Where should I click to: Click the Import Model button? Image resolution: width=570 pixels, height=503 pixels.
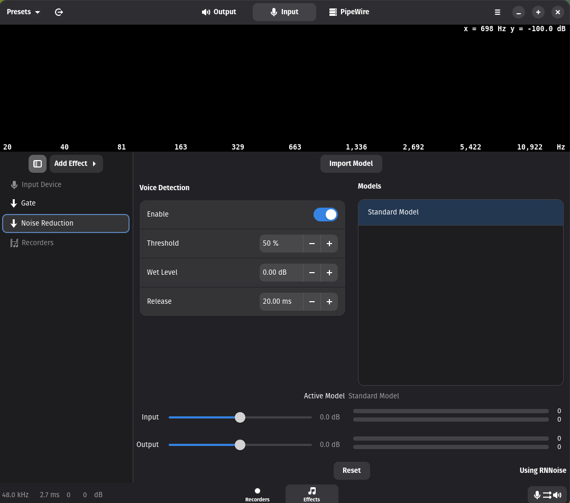pyautogui.click(x=351, y=164)
